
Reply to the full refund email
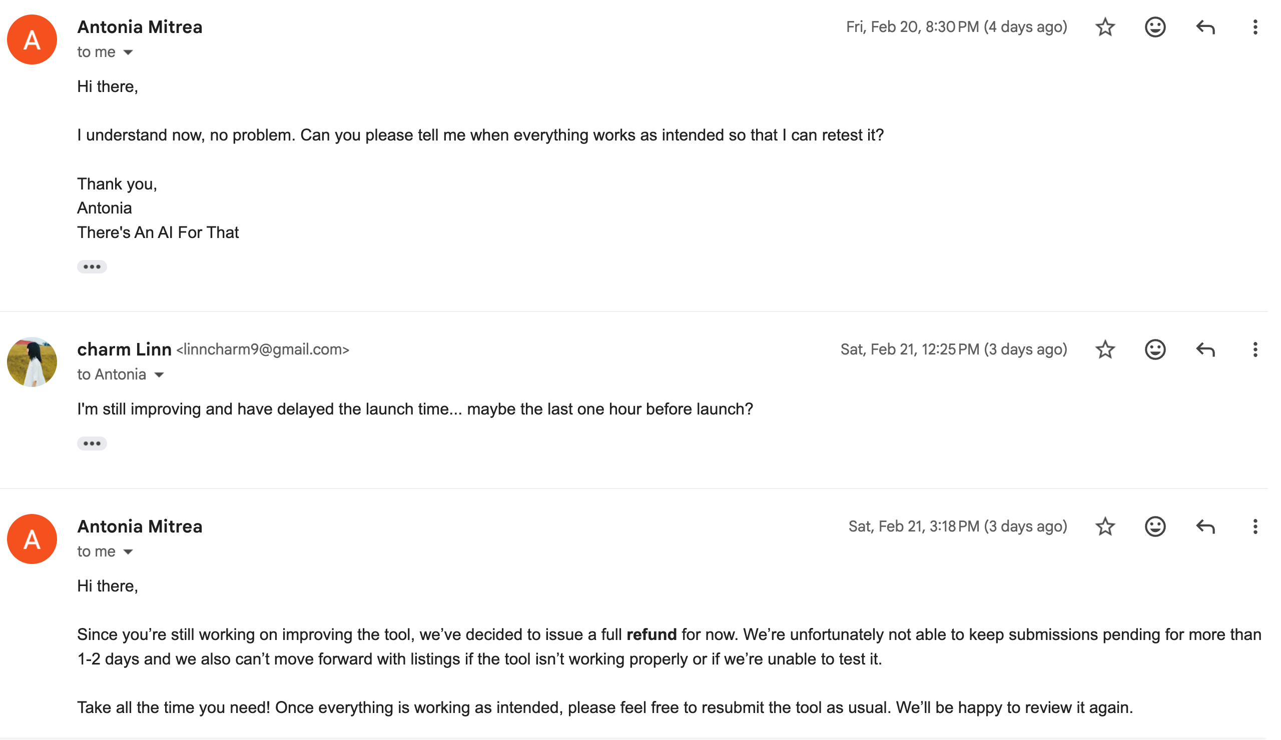click(x=1205, y=526)
